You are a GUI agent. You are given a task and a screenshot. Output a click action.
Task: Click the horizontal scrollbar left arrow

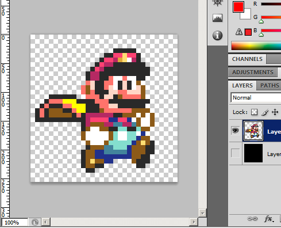45,222
